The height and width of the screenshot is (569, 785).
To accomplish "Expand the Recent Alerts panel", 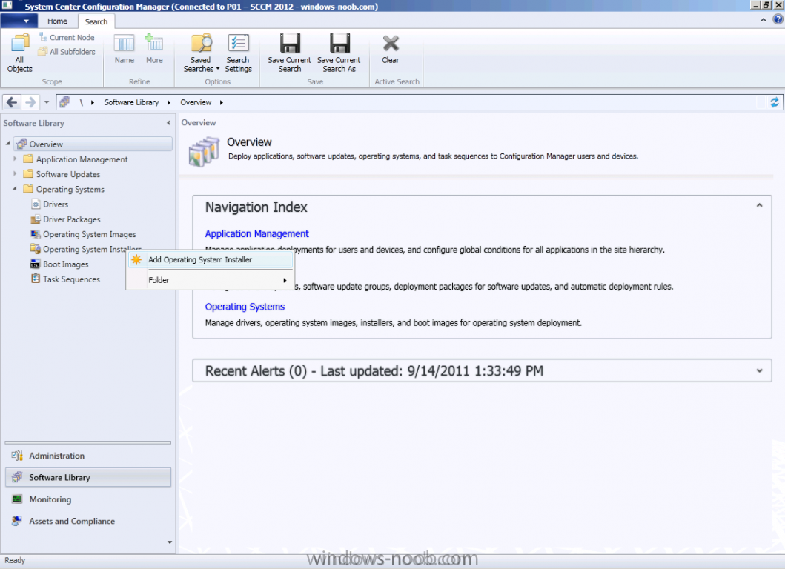I will [760, 371].
